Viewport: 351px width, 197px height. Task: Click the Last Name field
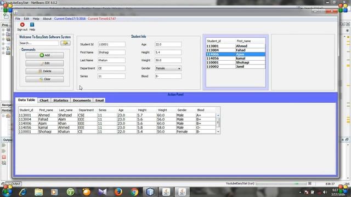click(111, 60)
